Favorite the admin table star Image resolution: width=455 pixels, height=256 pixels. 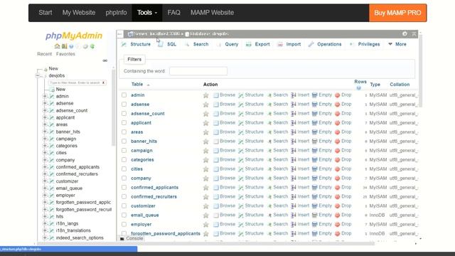pos(205,95)
